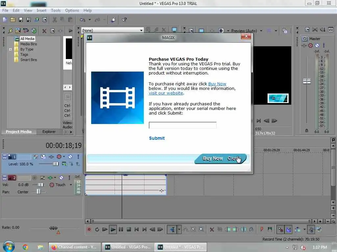Toggle Solo on video track 1
The height and width of the screenshot is (252, 337).
pyautogui.click(x=78, y=157)
